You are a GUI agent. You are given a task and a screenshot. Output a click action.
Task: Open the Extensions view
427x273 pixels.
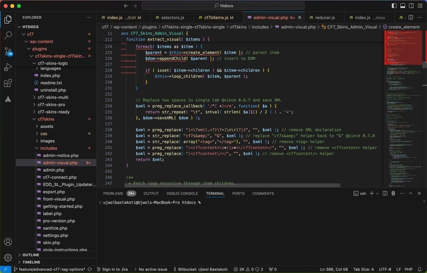pyautogui.click(x=8, y=83)
